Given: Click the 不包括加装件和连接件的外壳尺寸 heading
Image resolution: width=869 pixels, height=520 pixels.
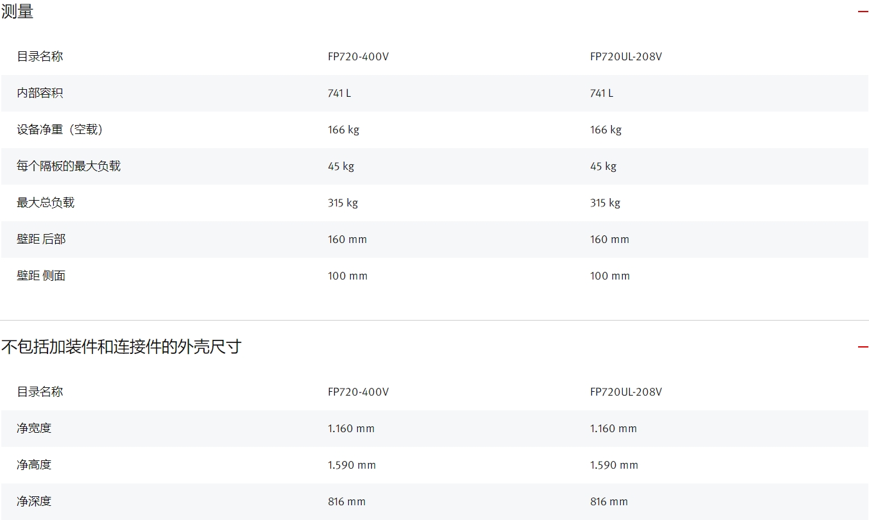Looking at the screenshot, I should click(121, 347).
